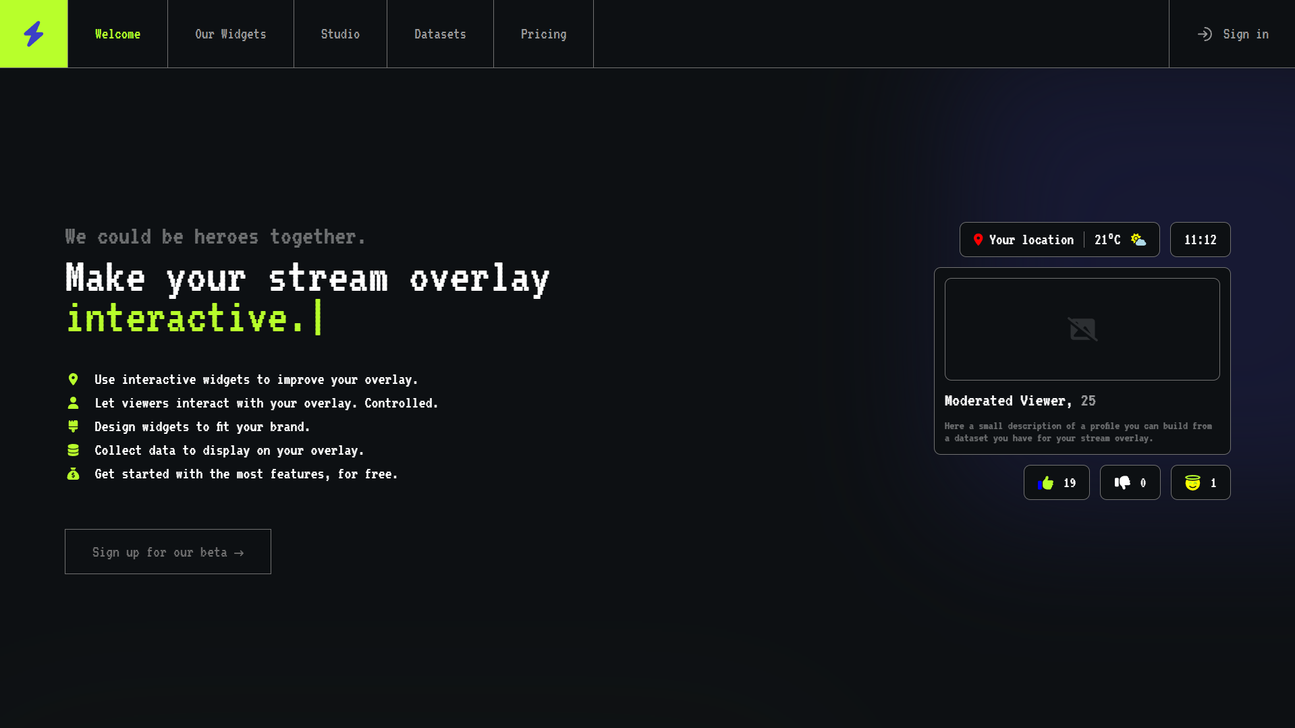Click the database bullet icon
Image resolution: width=1295 pixels, height=728 pixels.
tap(73, 450)
